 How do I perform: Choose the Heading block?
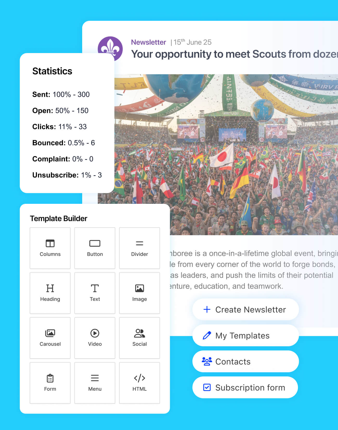click(x=50, y=293)
